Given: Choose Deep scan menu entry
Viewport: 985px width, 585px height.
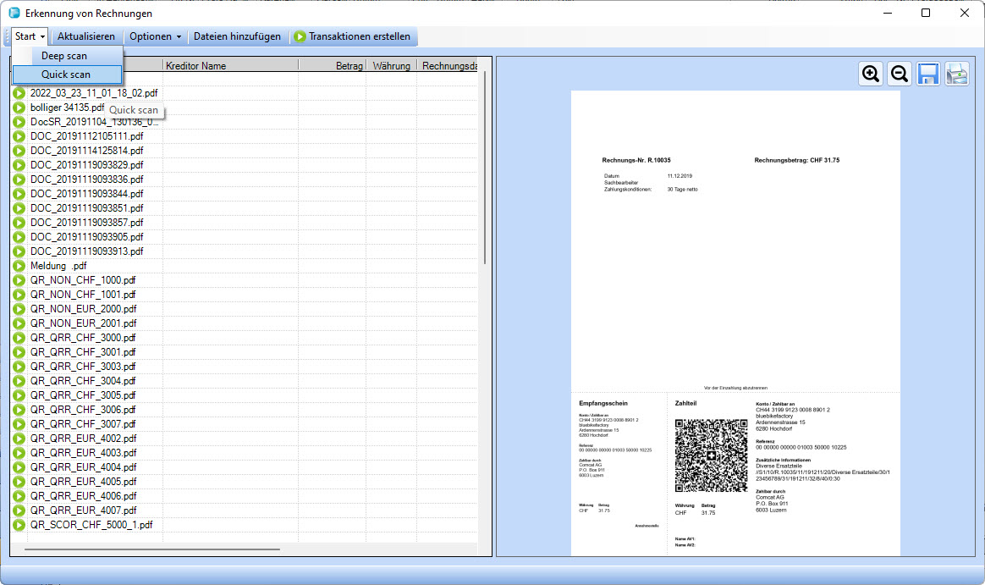Looking at the screenshot, I should pos(64,56).
